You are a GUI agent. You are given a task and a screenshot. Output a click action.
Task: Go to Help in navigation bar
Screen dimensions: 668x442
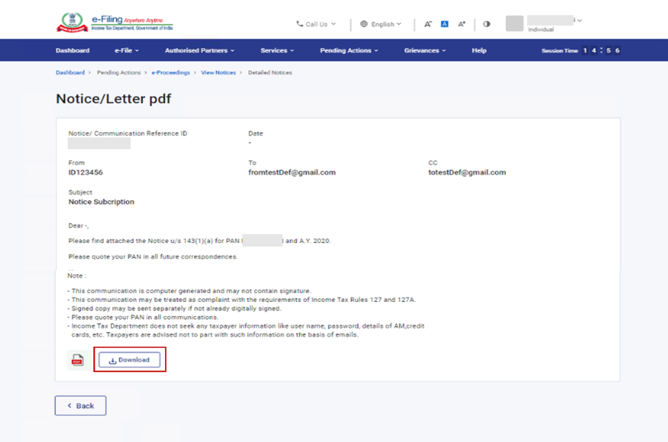[x=479, y=50]
